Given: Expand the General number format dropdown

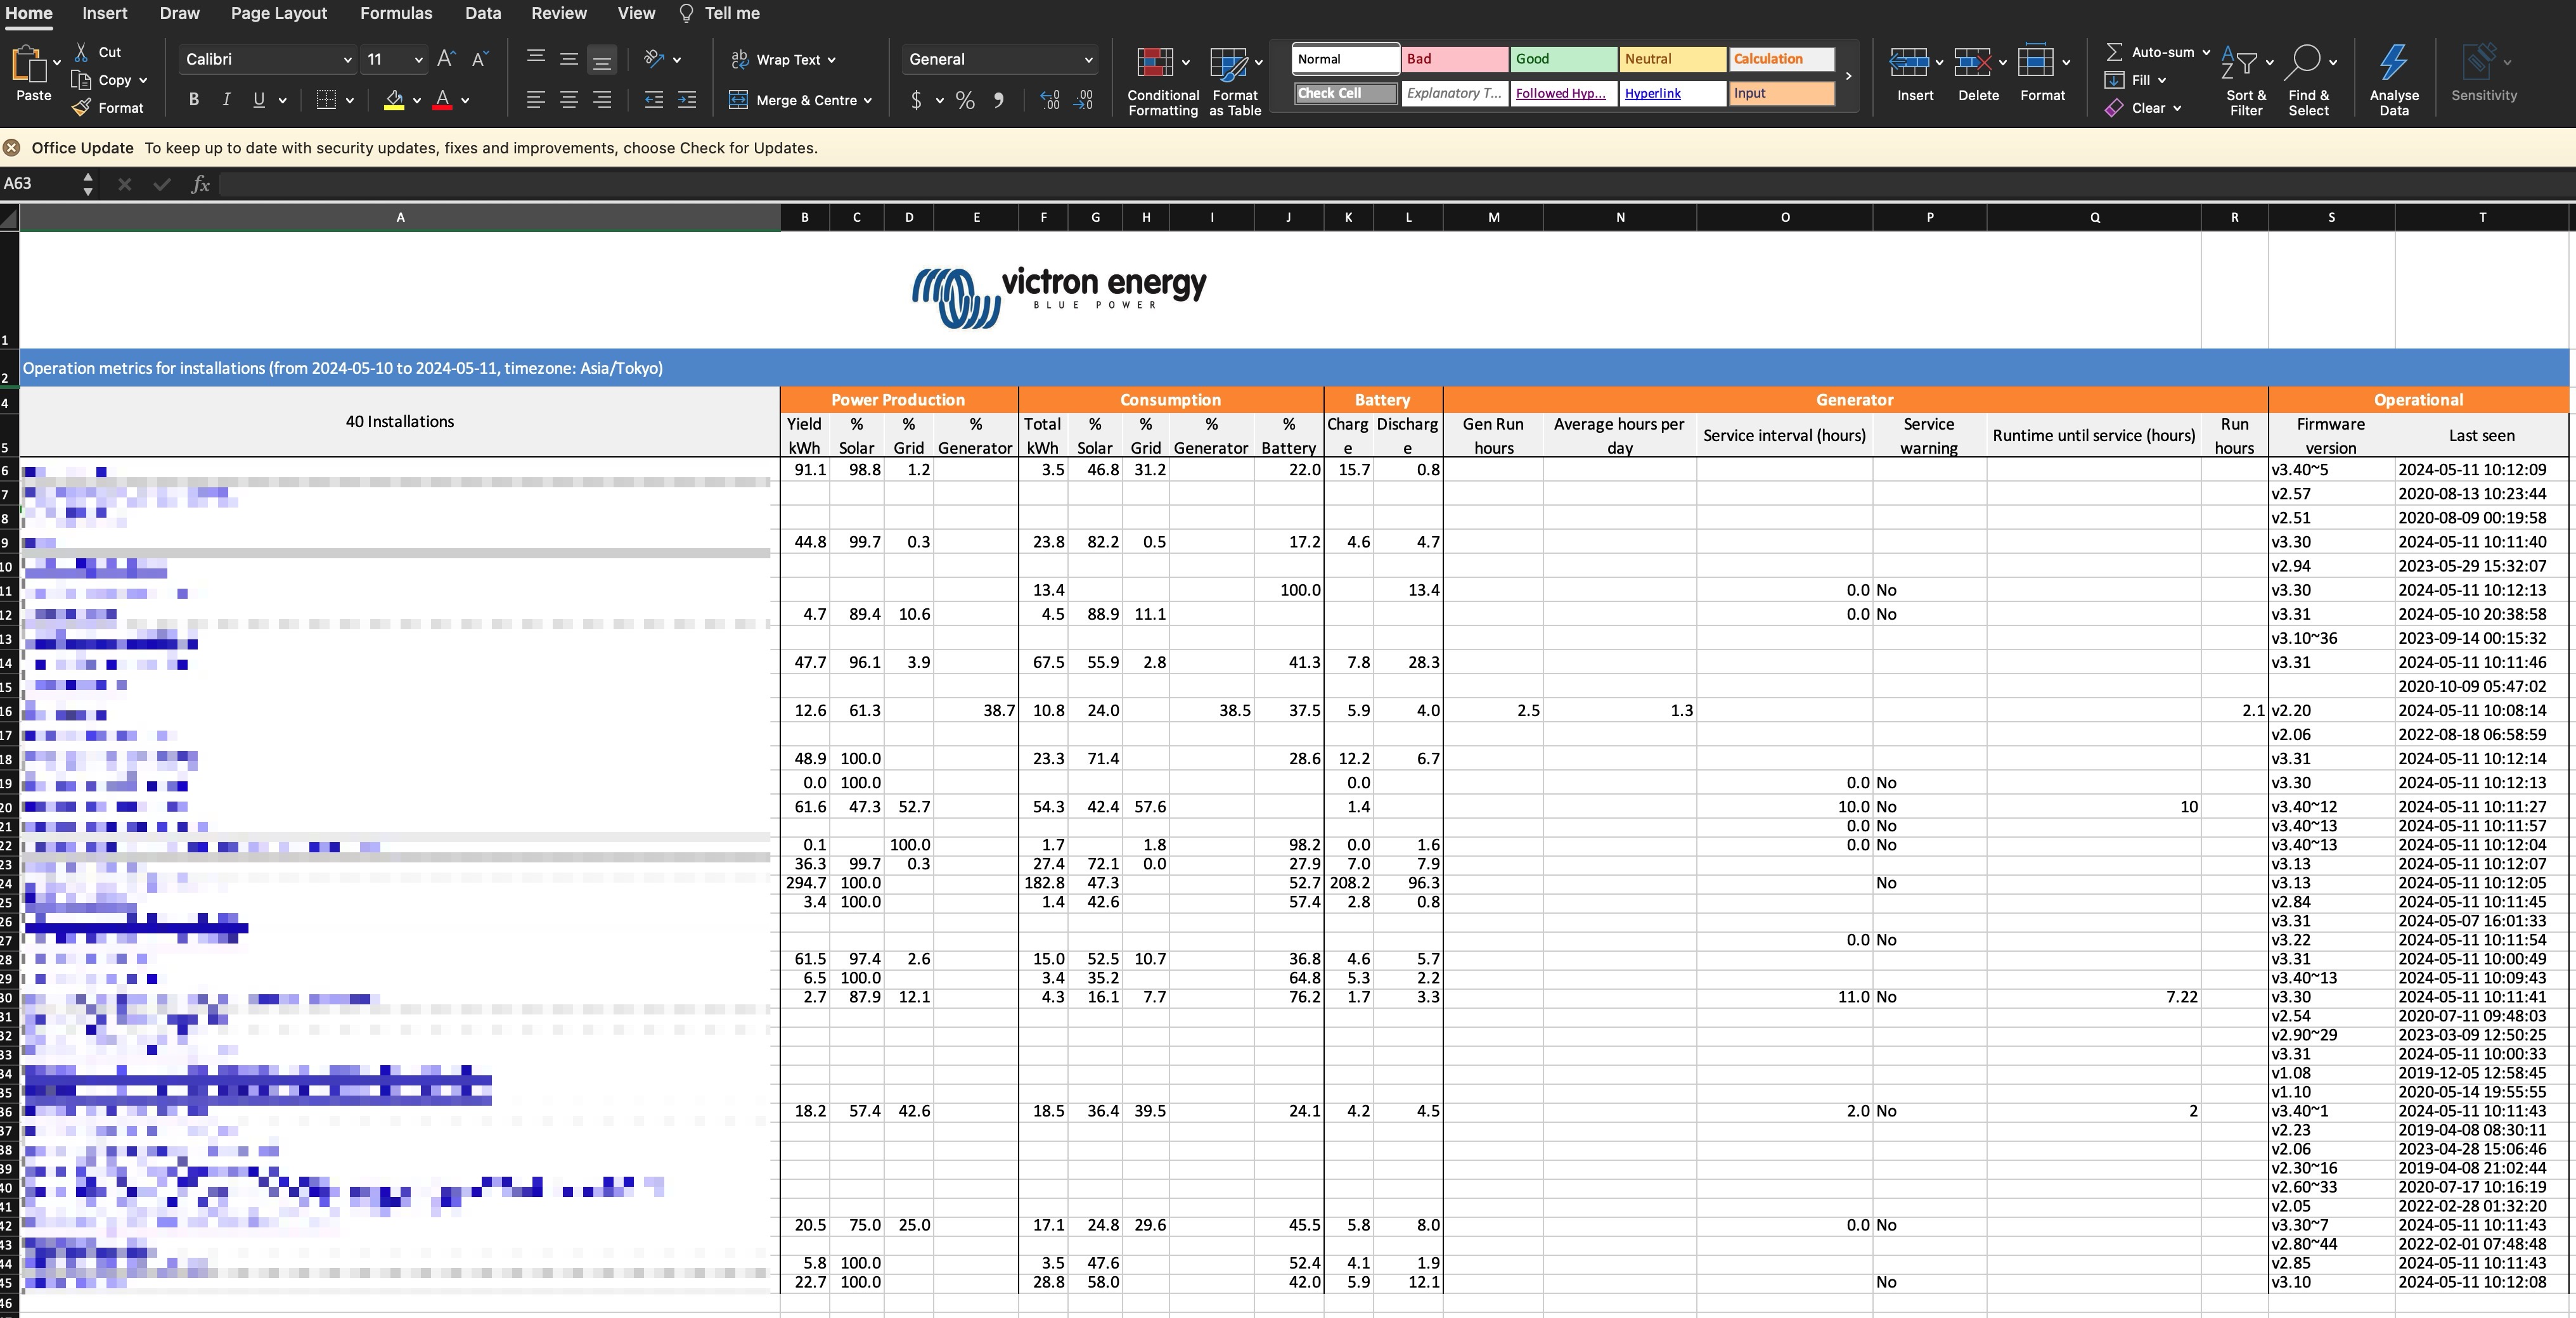Looking at the screenshot, I should coord(1088,60).
